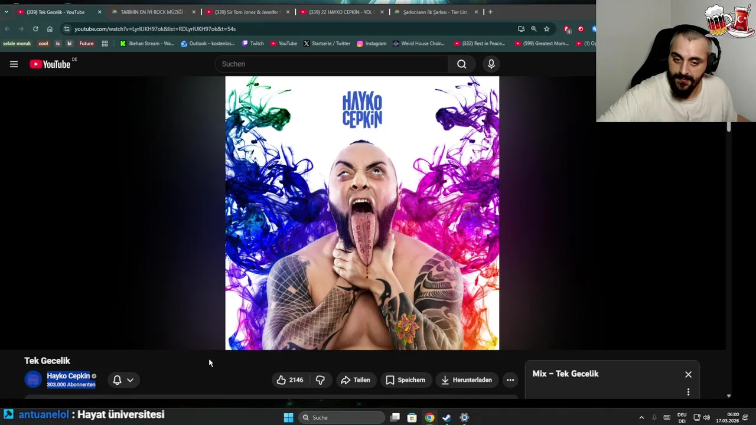Dislike the Tek Gecelik video
Image resolution: width=756 pixels, height=425 pixels.
(x=320, y=380)
